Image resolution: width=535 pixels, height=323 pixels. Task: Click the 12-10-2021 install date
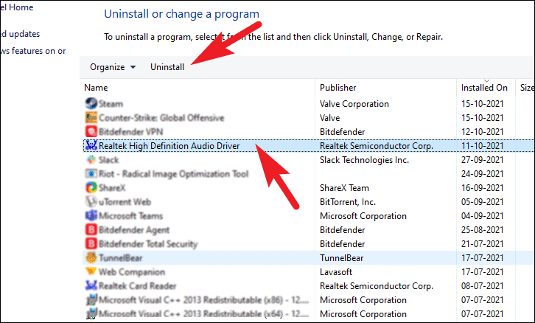click(x=483, y=132)
